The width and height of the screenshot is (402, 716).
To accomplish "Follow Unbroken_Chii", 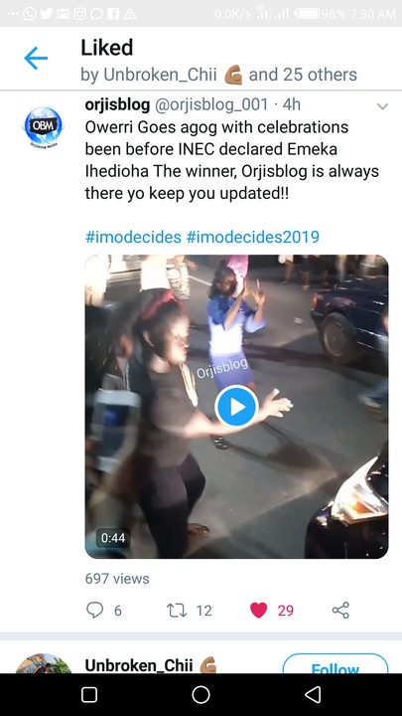I will (335, 664).
